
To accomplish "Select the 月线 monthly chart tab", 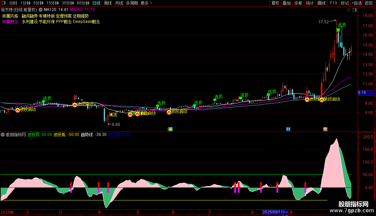I will click(x=119, y=3).
